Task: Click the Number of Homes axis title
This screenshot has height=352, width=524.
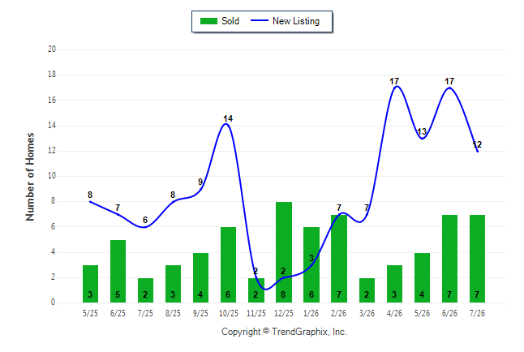Action: click(x=30, y=177)
